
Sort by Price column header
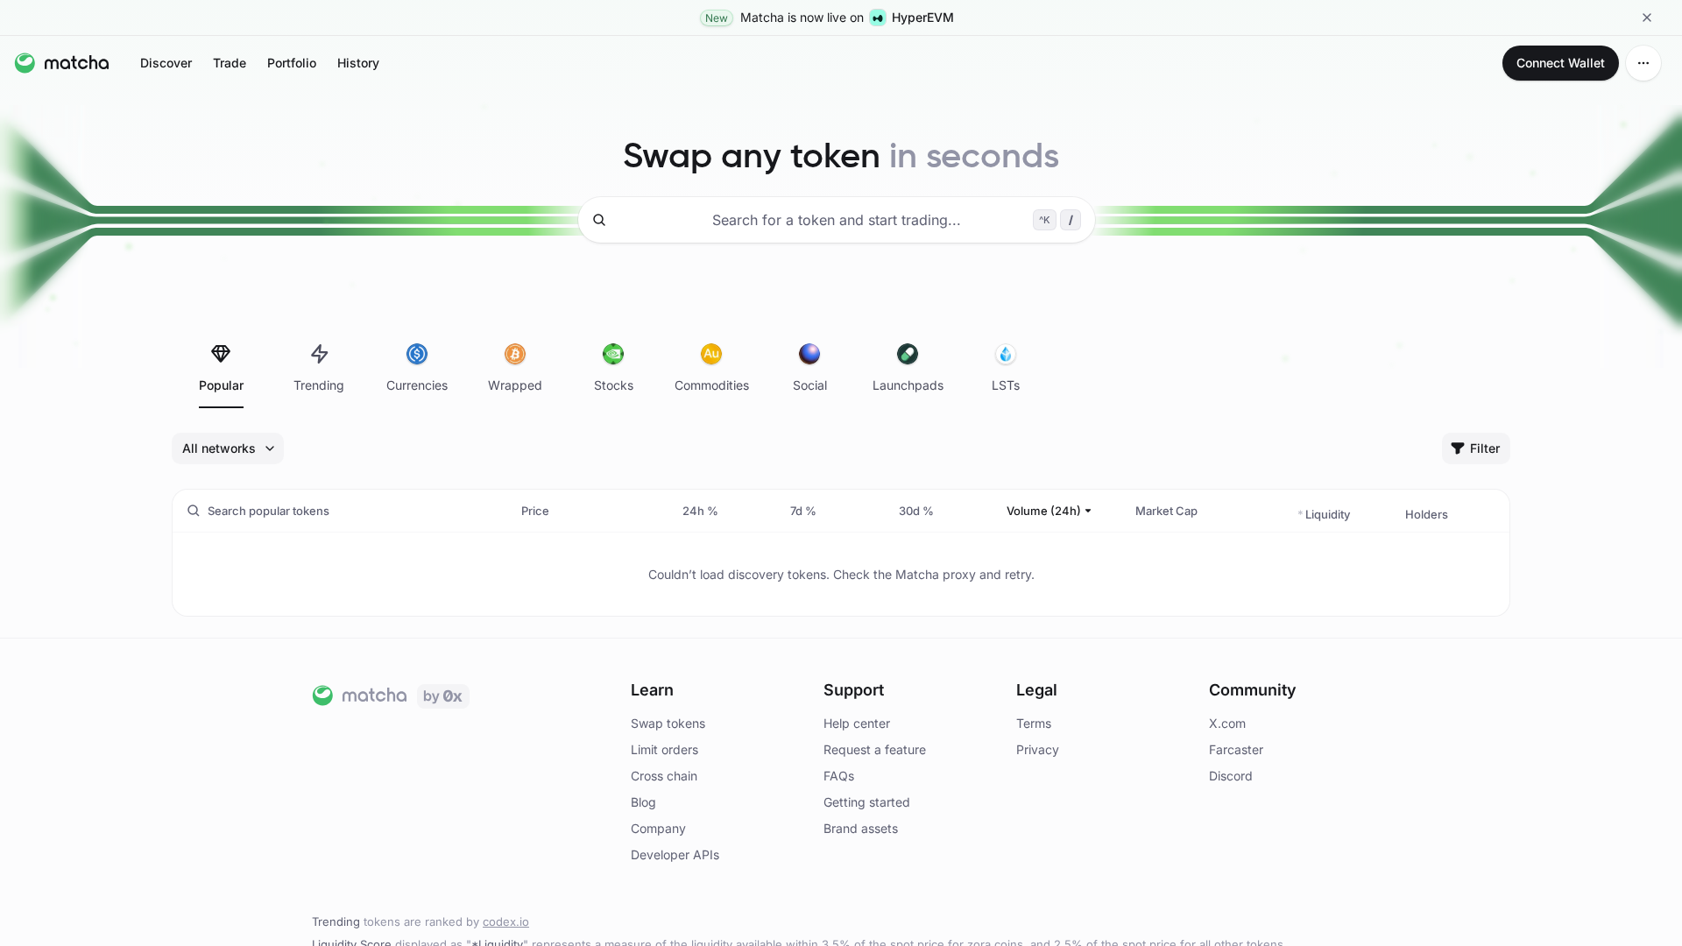pos(535,511)
